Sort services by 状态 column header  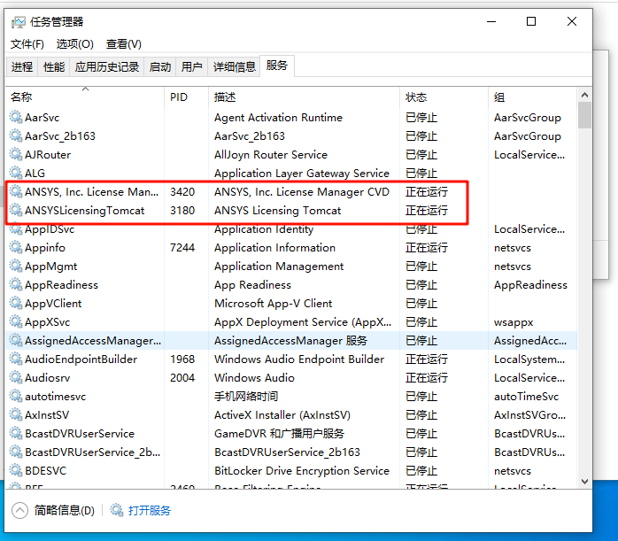[x=444, y=97]
